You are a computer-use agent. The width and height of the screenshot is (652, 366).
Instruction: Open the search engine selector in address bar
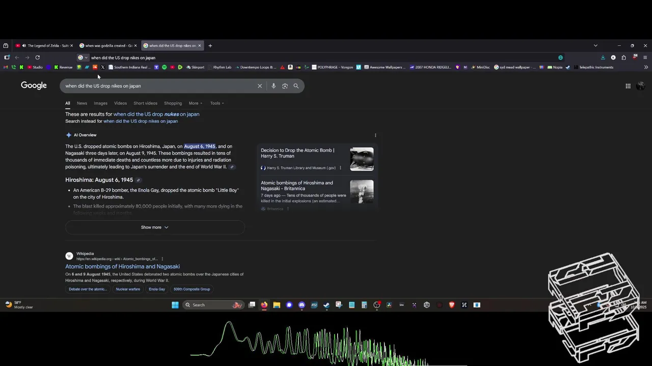tap(83, 57)
